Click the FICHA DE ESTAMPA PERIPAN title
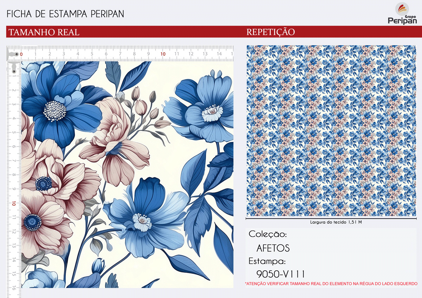The image size is (422, 298). [65, 14]
